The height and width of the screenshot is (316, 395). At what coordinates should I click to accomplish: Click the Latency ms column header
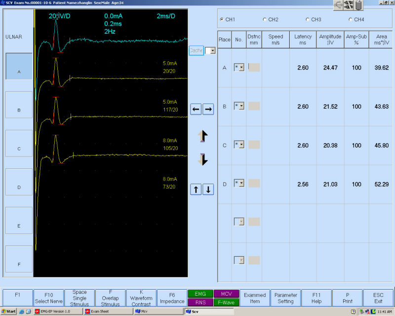coord(303,39)
